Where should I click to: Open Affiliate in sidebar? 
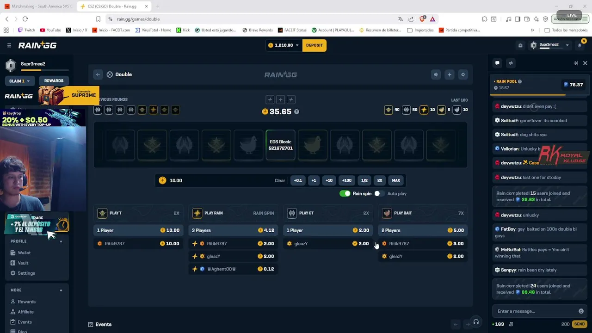tap(25, 312)
